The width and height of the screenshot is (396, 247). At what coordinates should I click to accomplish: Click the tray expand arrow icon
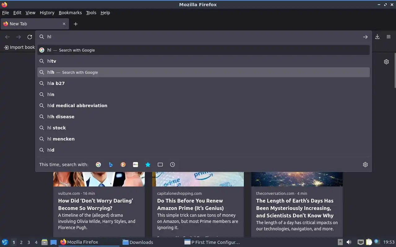(340, 242)
